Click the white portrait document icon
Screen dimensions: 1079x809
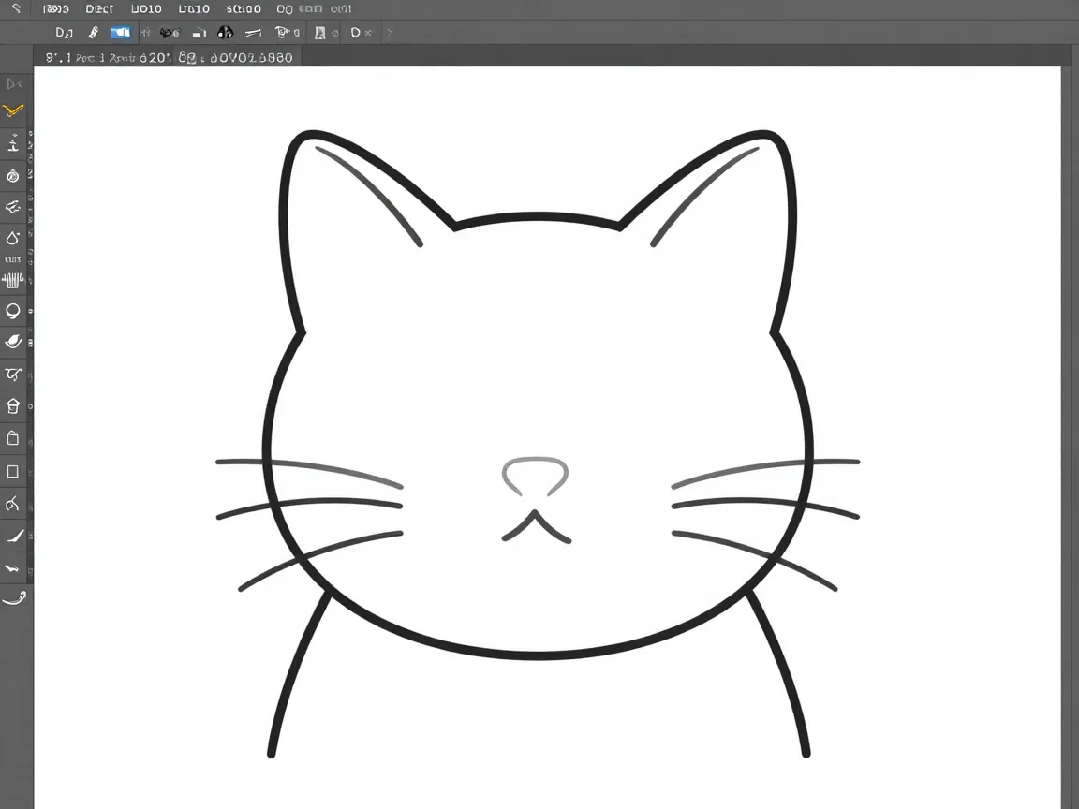tap(320, 33)
